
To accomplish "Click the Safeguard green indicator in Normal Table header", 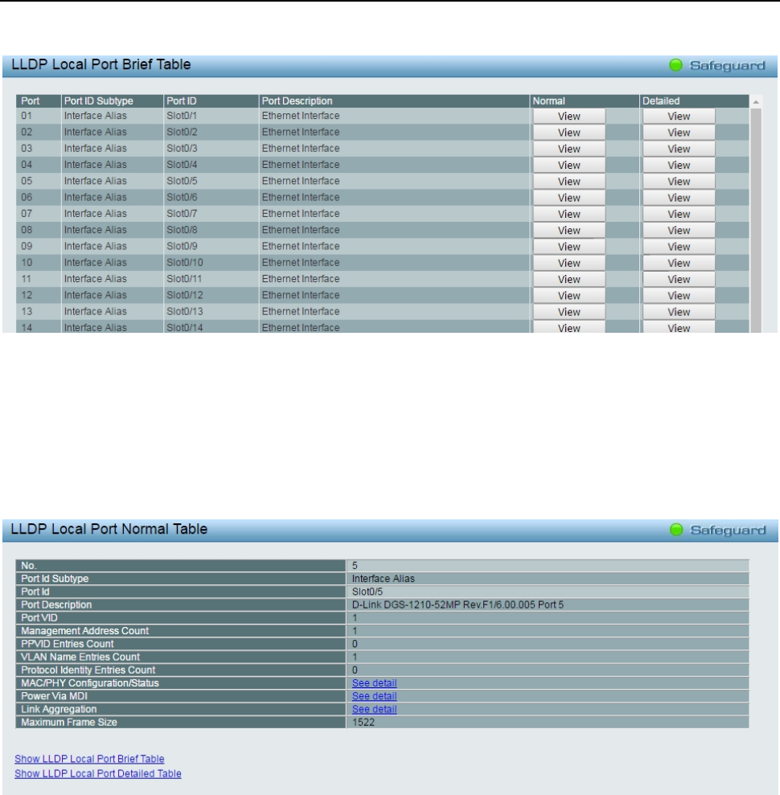I will tap(676, 530).
